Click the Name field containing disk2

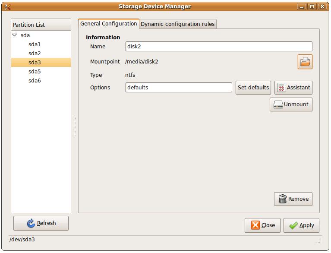tap(218, 47)
